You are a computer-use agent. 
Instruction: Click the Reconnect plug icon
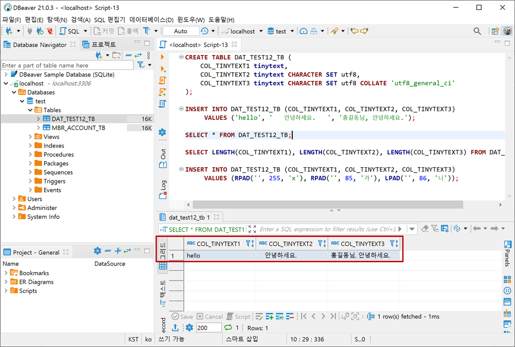(40, 31)
